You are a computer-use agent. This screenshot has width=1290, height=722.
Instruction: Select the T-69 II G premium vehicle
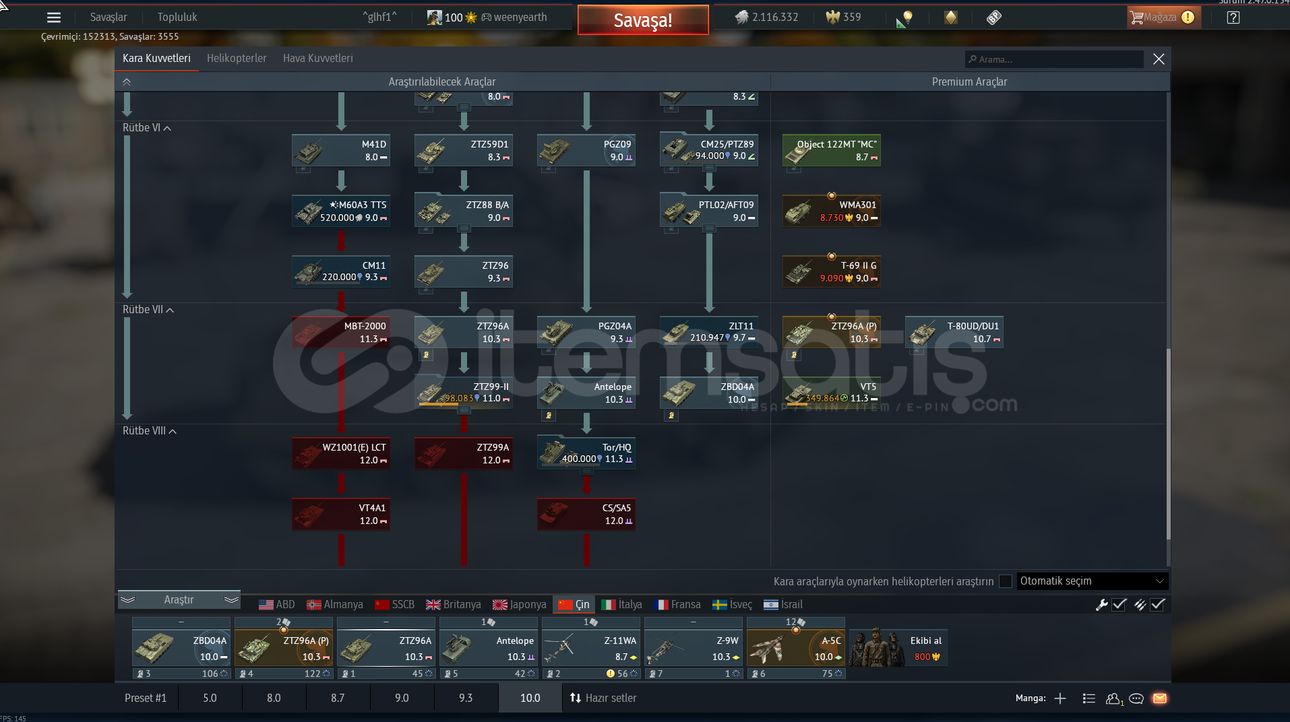click(x=832, y=271)
